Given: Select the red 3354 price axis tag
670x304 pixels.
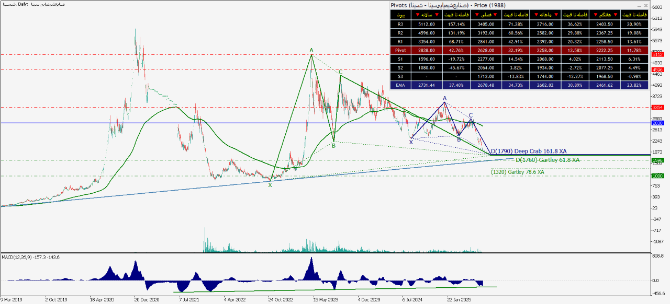Looking at the screenshot, I should [657, 107].
